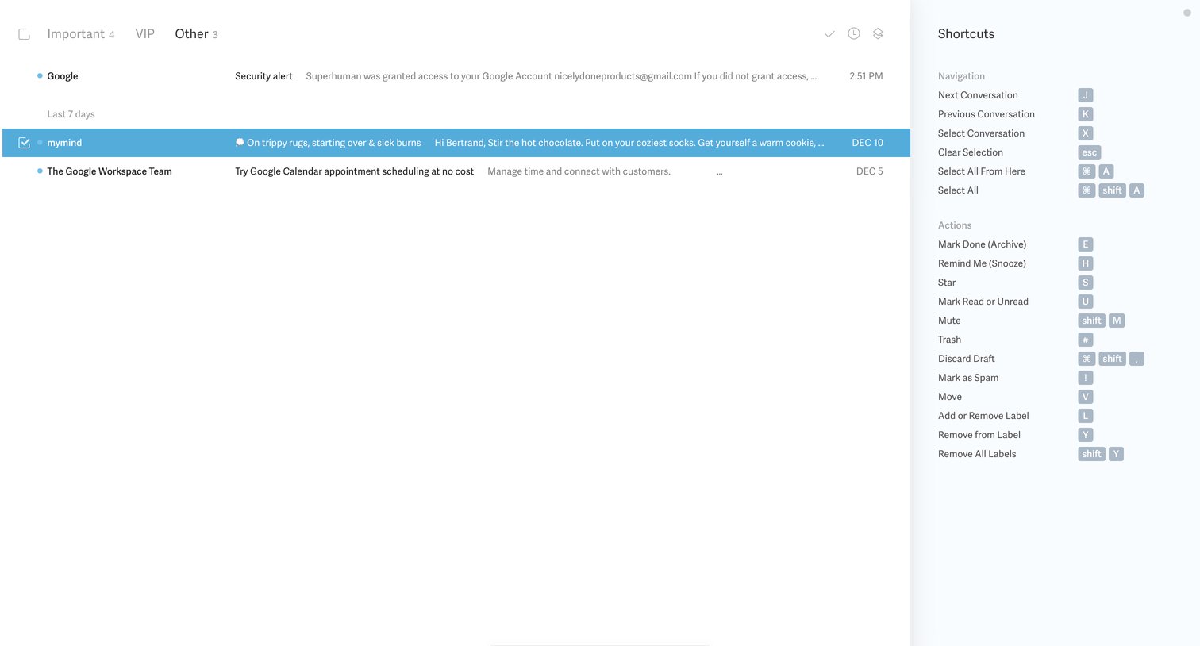This screenshot has width=1200, height=646.
Task: Select the Other tab
Action: pyautogui.click(x=196, y=33)
